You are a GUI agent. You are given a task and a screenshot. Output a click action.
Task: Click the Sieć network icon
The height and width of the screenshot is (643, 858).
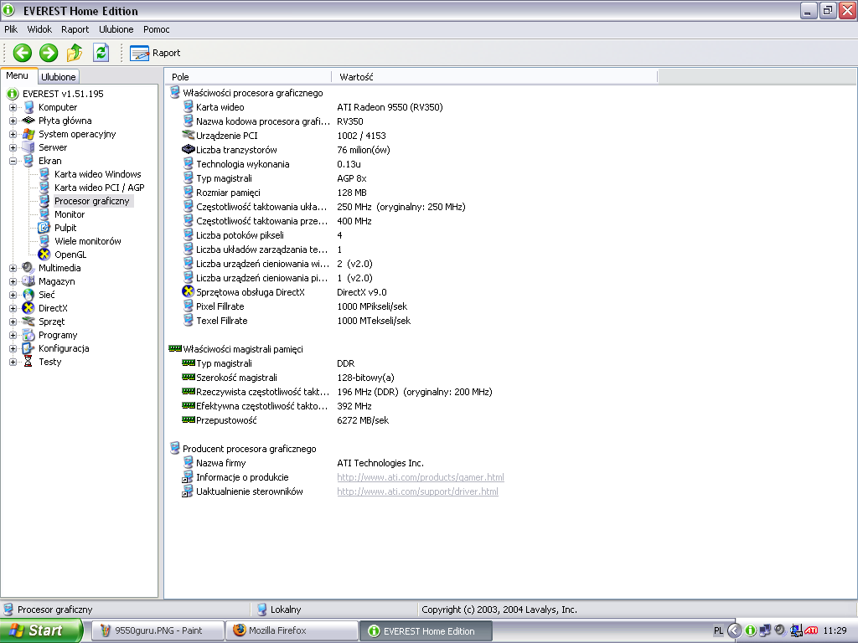(x=28, y=295)
